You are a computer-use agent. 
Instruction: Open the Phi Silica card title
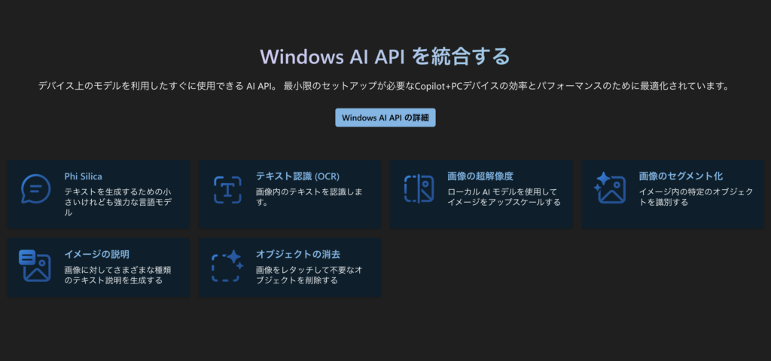tap(84, 176)
